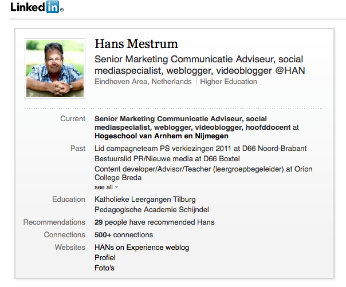Open Hogeschool van Arnhem en Nijmegen link
Image resolution: width=346 pixels, height=287 pixels.
click(162, 136)
